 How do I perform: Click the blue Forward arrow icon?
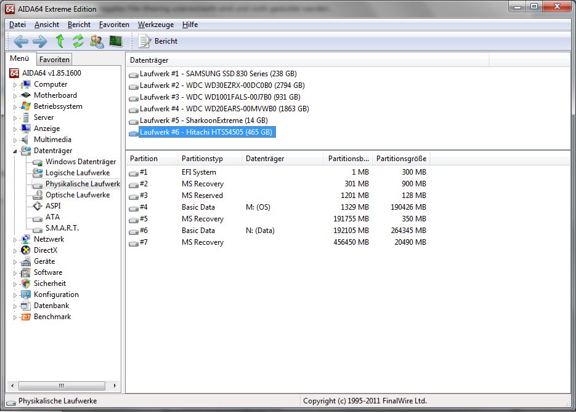point(40,41)
